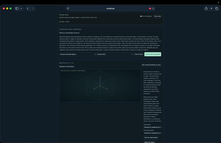Open the page settings icon in address bar
221x143 pixels.
pyautogui.click(x=68, y=8)
